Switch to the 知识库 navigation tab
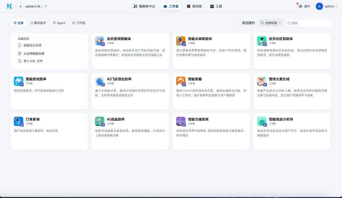The height and width of the screenshot is (198, 342). tap(194, 6)
